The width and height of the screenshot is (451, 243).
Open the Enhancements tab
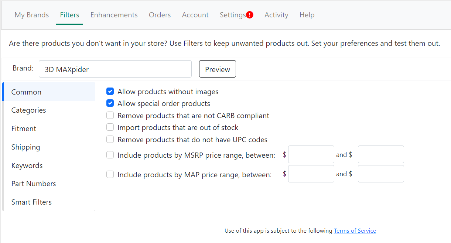114,15
